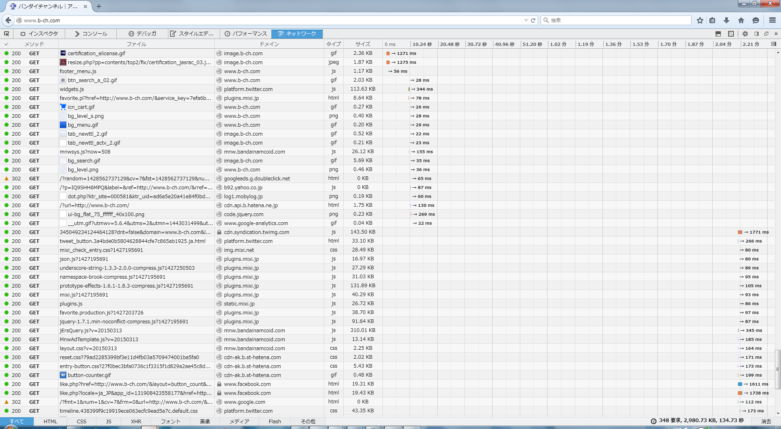Open the URL bar history dropdown arrow
The width and height of the screenshot is (781, 429).
tap(526, 20)
